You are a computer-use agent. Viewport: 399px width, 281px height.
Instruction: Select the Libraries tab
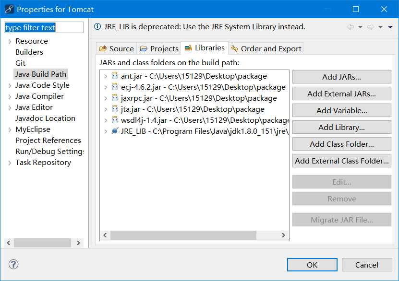click(205, 48)
